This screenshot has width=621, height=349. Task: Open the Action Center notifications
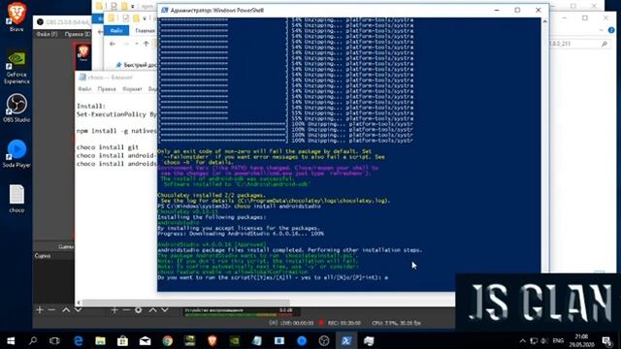click(x=607, y=340)
